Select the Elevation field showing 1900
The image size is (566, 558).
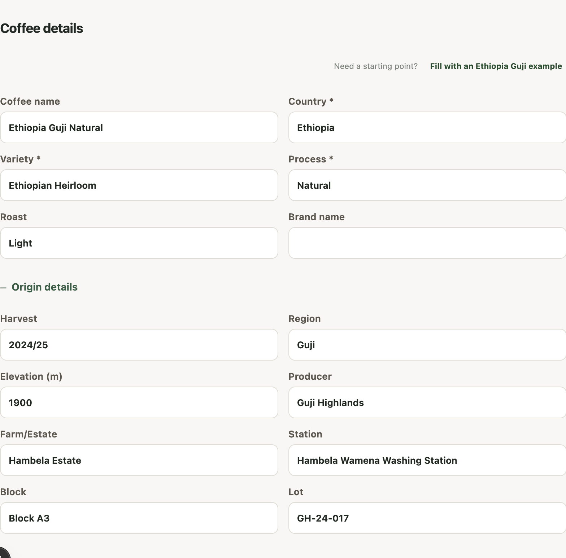click(139, 402)
